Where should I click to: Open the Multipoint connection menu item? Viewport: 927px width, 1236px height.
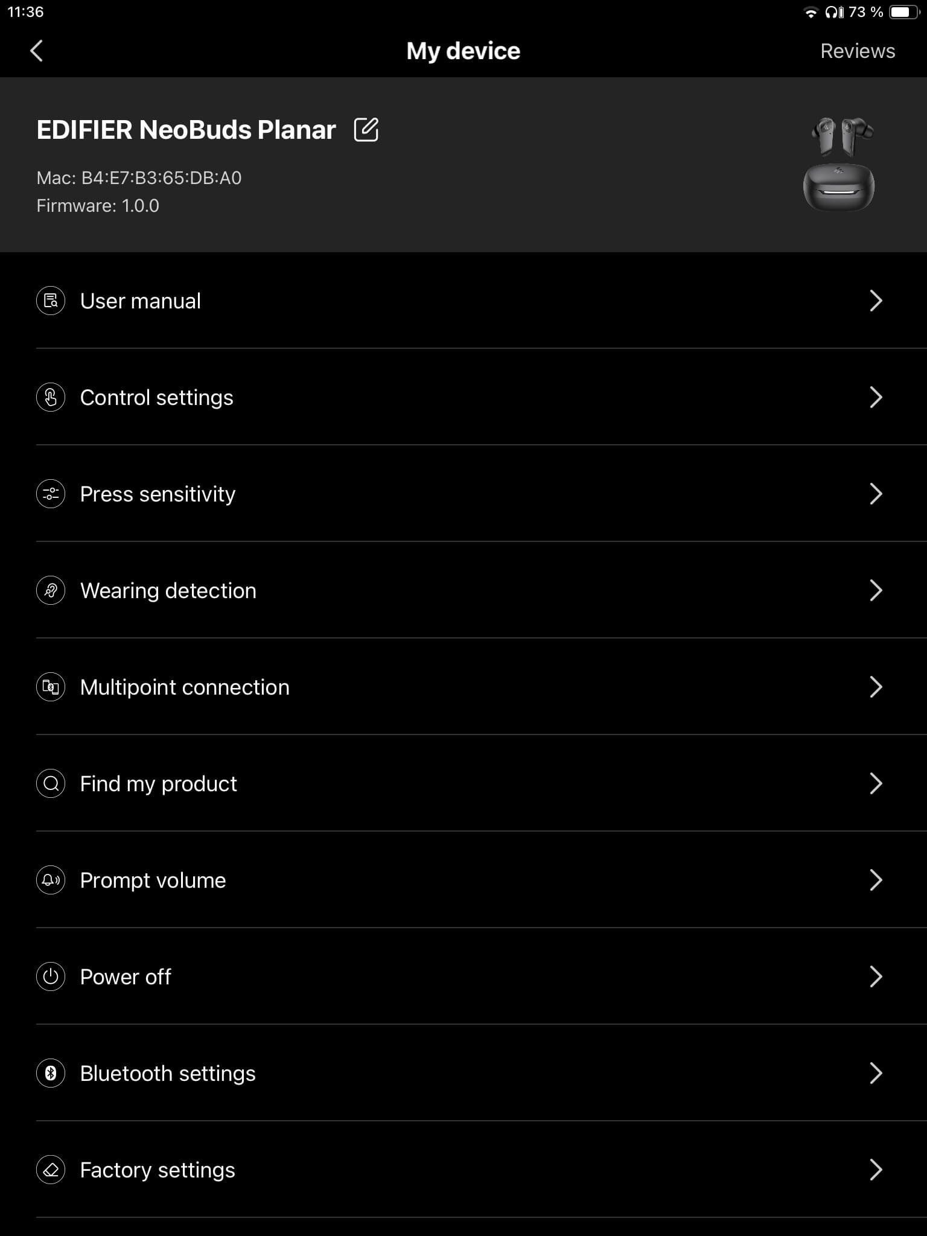pyautogui.click(x=185, y=687)
